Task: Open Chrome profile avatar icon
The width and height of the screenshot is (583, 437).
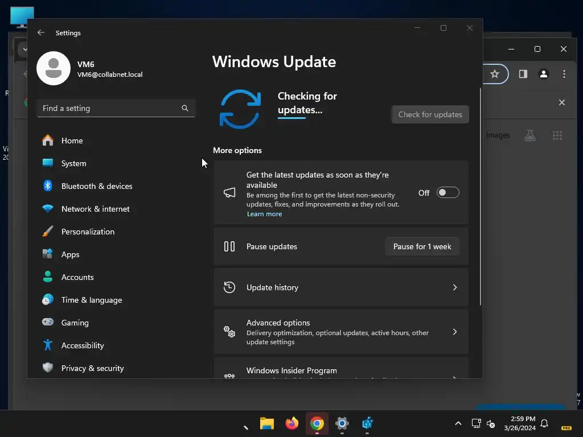Action: [x=544, y=74]
